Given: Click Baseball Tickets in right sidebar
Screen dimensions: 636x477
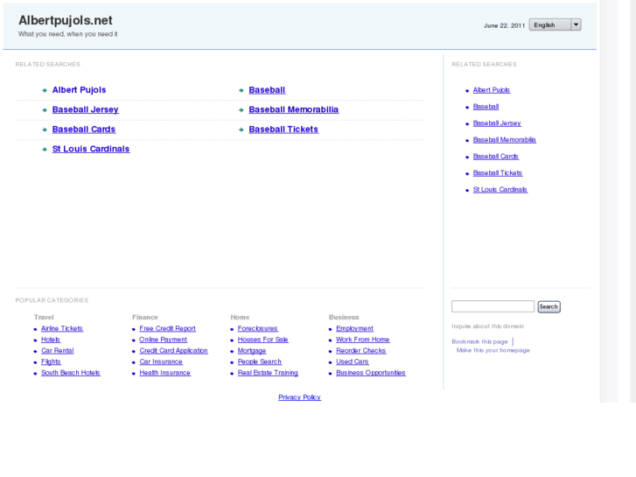Looking at the screenshot, I should [x=498, y=173].
